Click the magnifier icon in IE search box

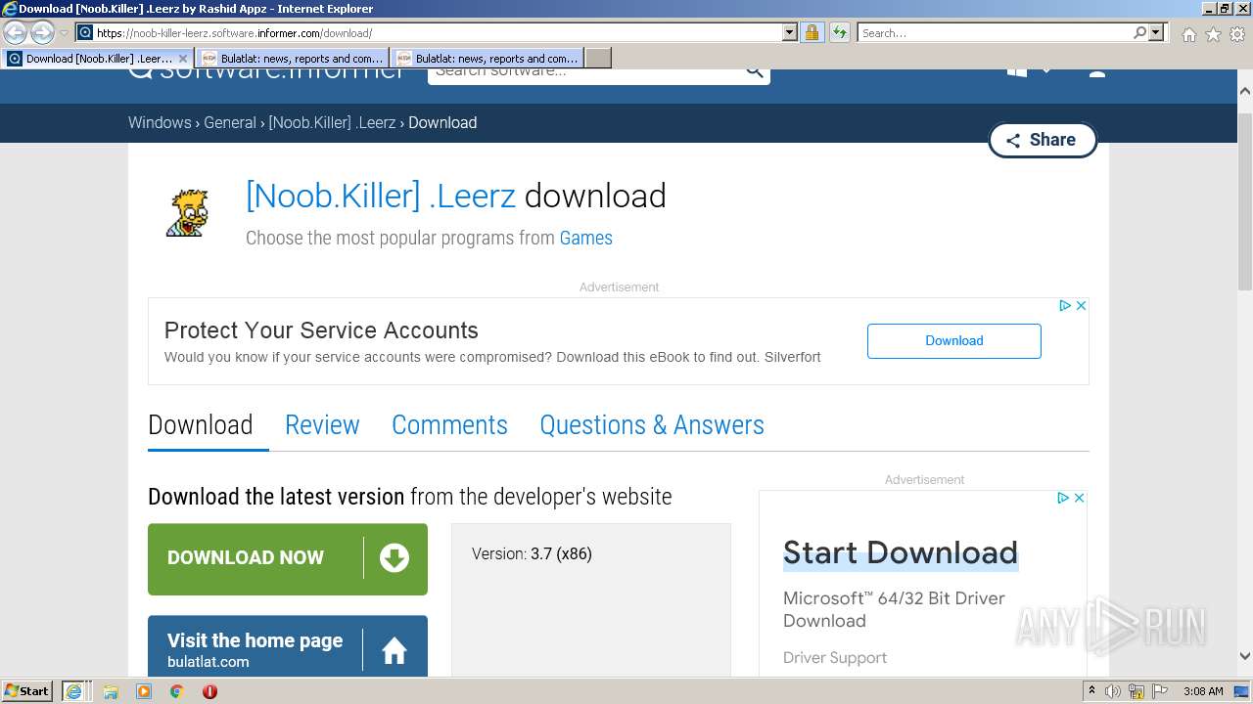click(x=1139, y=32)
